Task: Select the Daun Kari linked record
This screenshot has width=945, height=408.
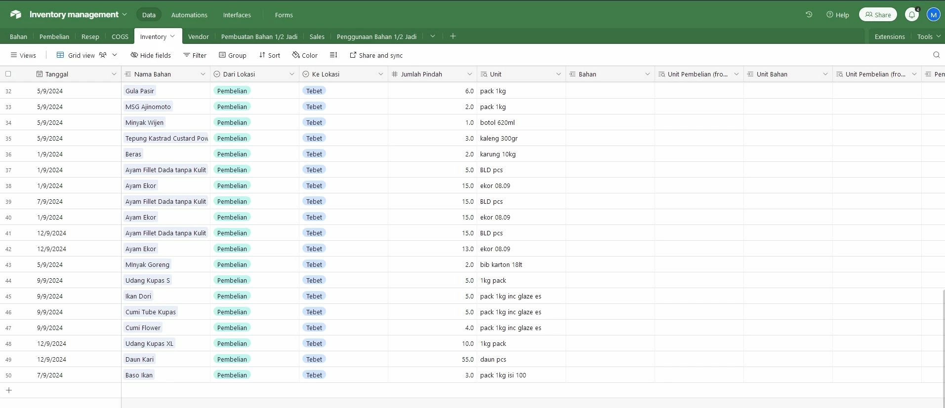Action: point(140,359)
